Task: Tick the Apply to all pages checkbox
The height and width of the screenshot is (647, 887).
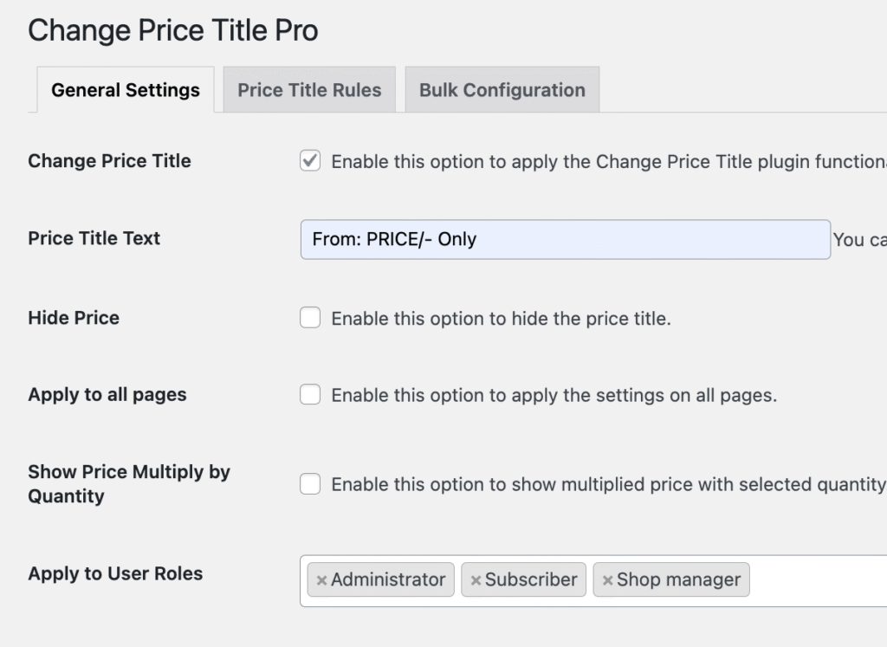Action: click(x=310, y=395)
